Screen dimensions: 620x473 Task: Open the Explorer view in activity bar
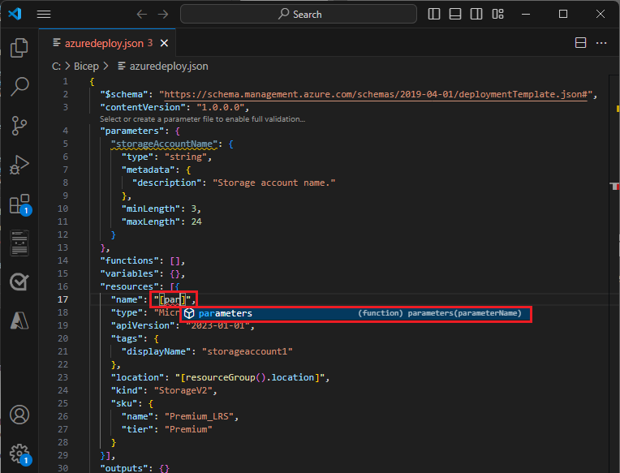click(x=19, y=48)
